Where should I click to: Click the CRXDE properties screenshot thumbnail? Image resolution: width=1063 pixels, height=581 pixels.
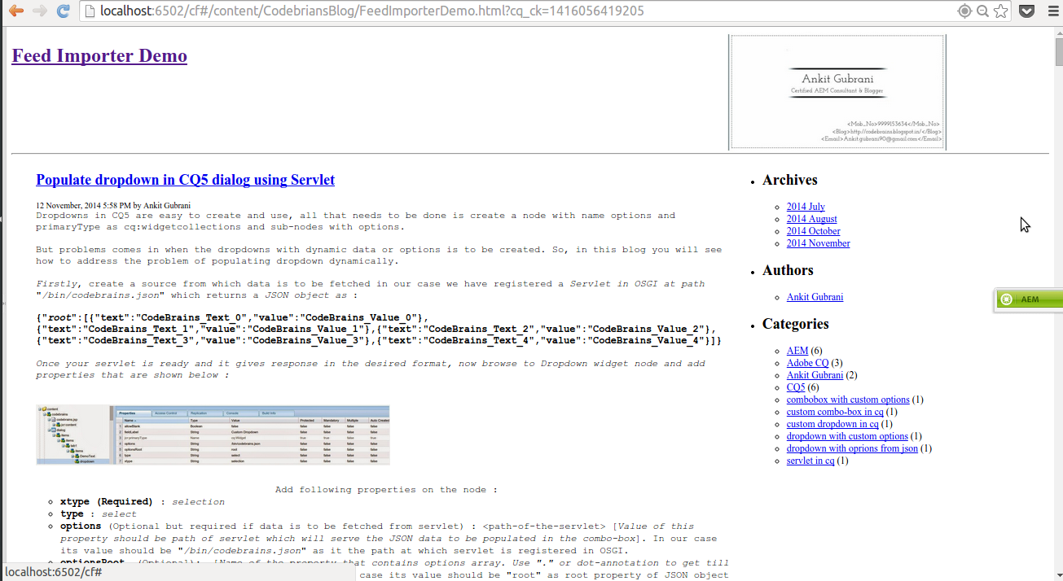click(x=213, y=435)
